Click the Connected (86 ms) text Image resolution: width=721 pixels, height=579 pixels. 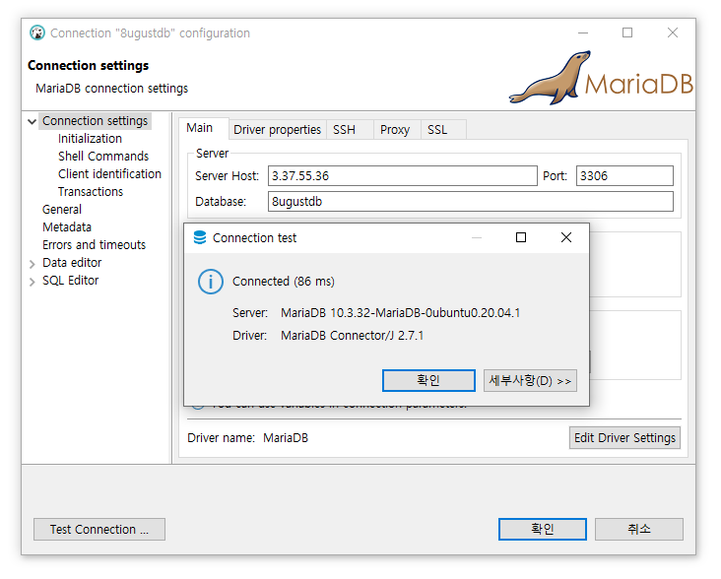pos(284,282)
